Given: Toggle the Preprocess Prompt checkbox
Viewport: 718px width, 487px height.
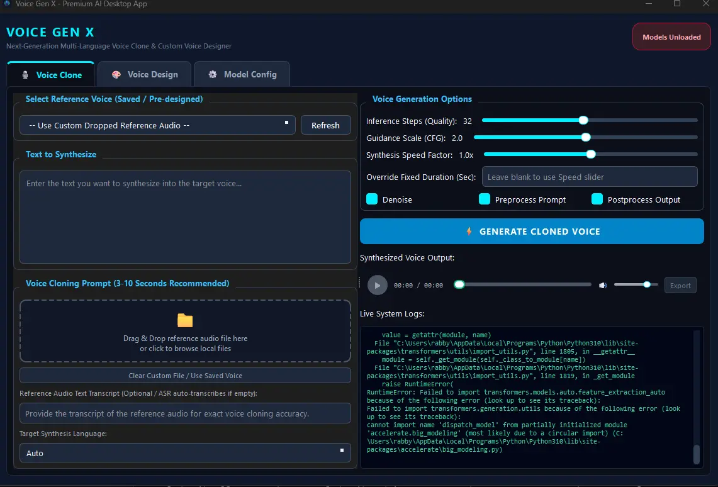Looking at the screenshot, I should [485, 199].
